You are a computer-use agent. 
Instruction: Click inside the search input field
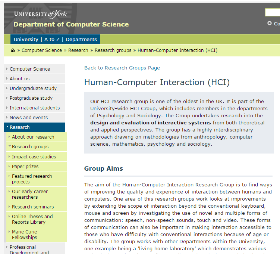(x=273, y=12)
